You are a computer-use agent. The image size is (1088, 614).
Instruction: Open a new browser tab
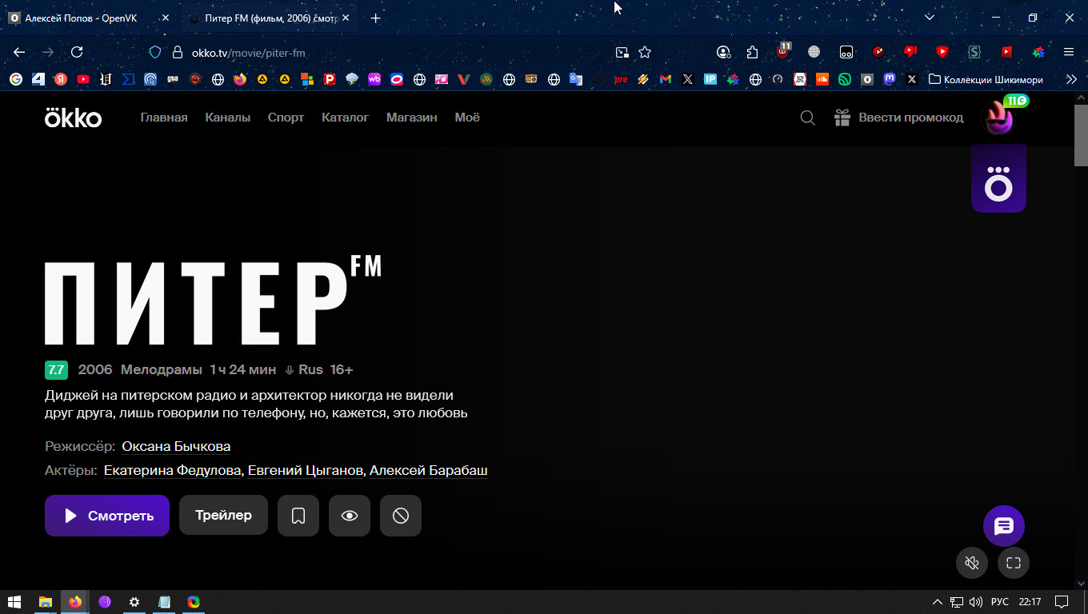[376, 18]
